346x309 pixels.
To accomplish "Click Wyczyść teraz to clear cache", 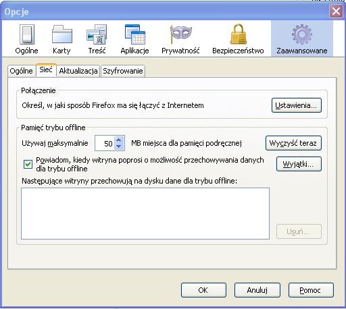I will [x=293, y=143].
